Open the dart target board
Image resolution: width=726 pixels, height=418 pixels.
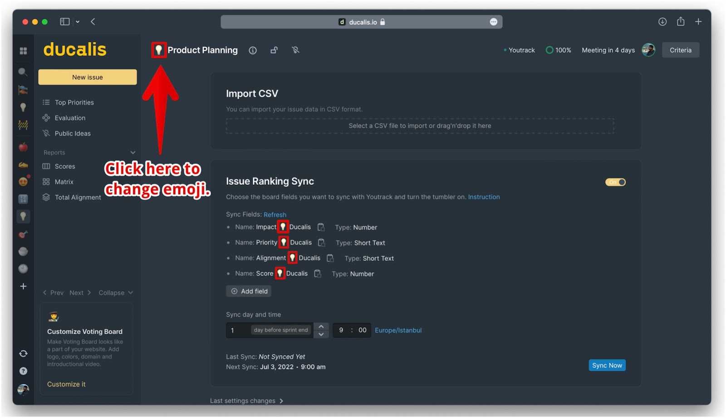pos(23,234)
